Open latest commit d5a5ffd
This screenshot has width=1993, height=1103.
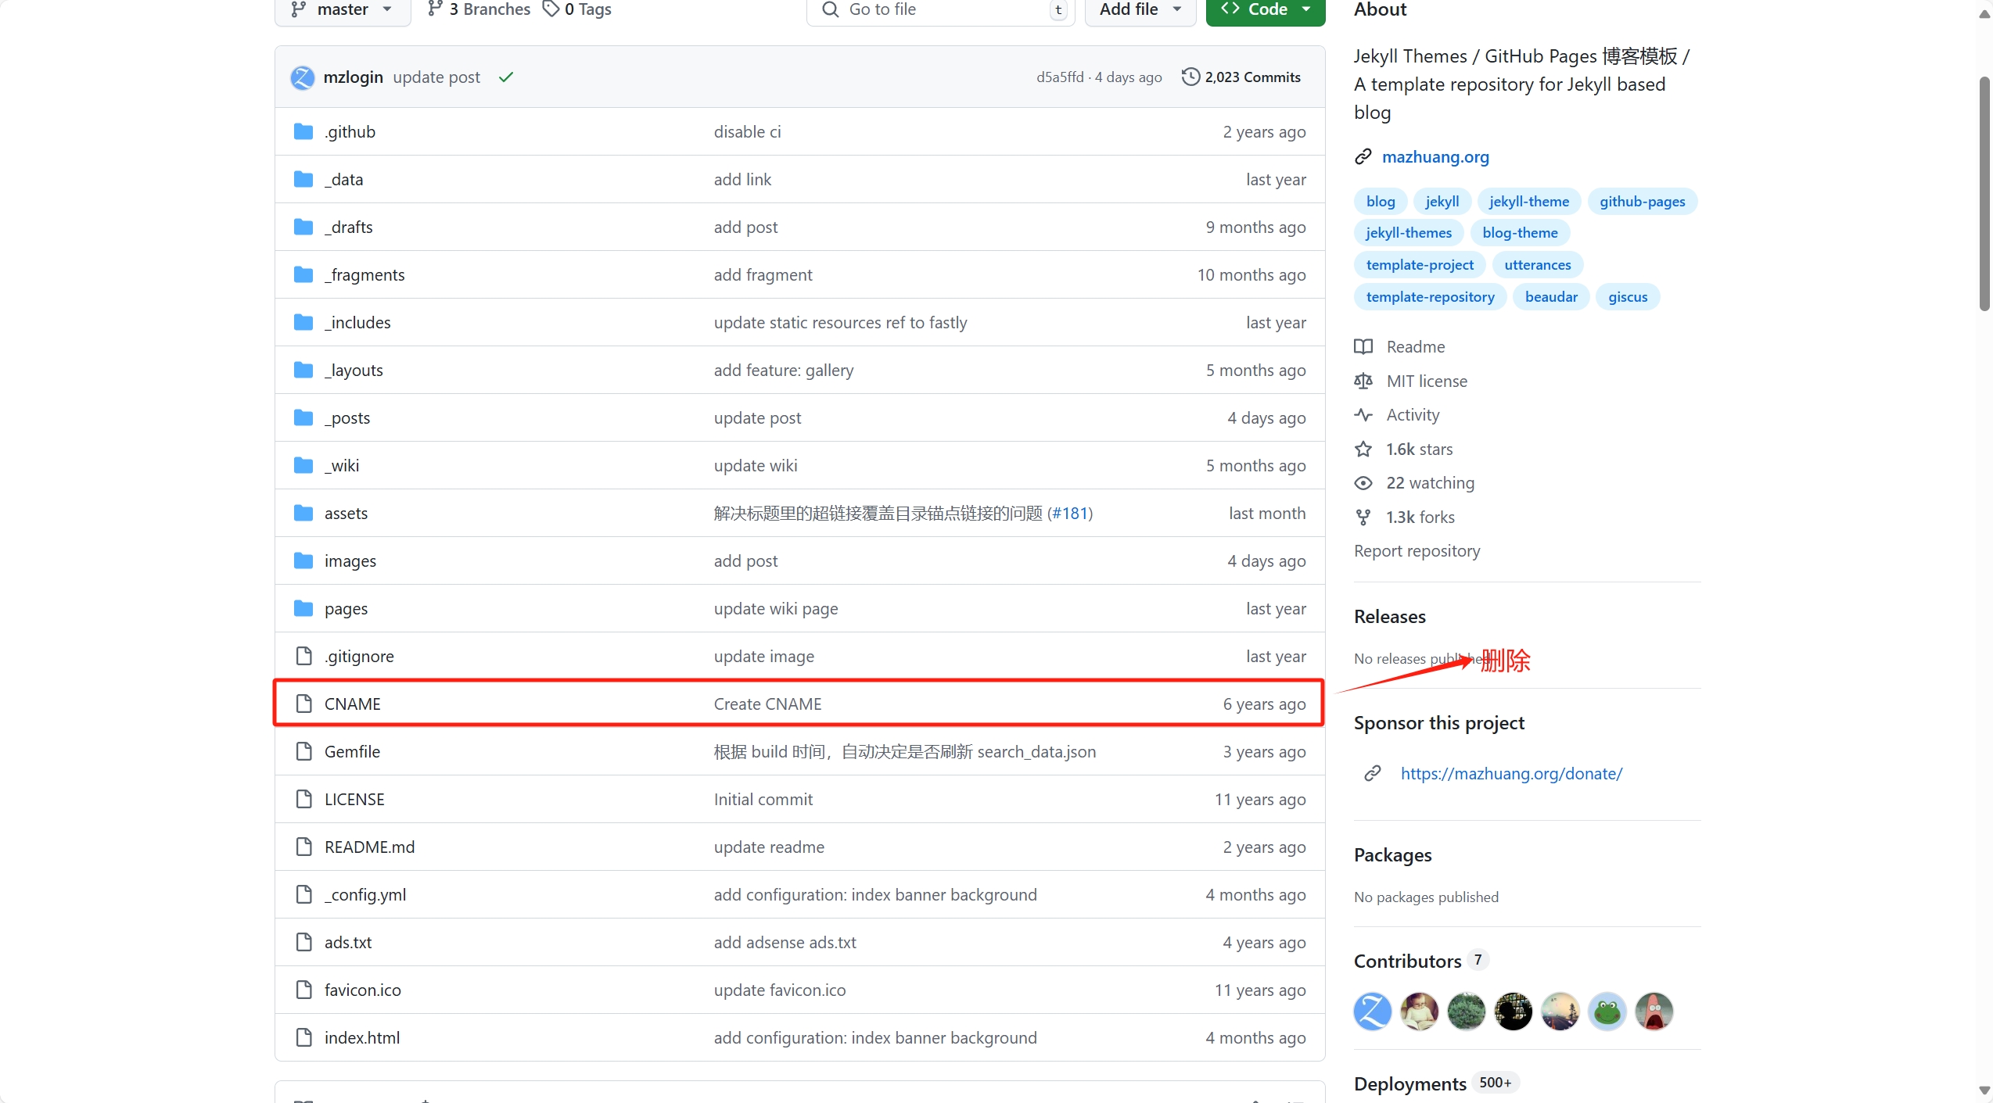click(x=1060, y=77)
